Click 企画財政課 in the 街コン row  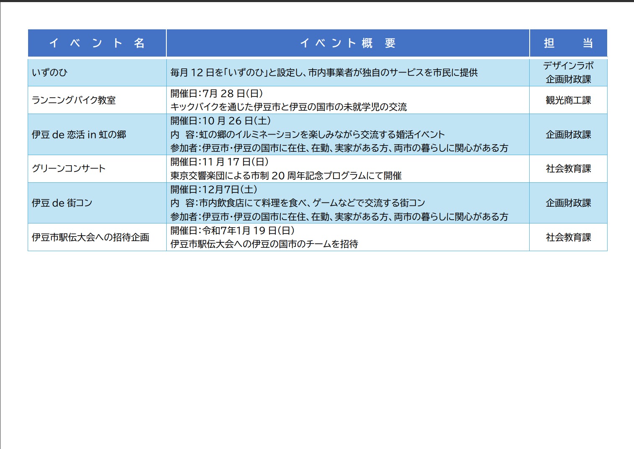(568, 203)
